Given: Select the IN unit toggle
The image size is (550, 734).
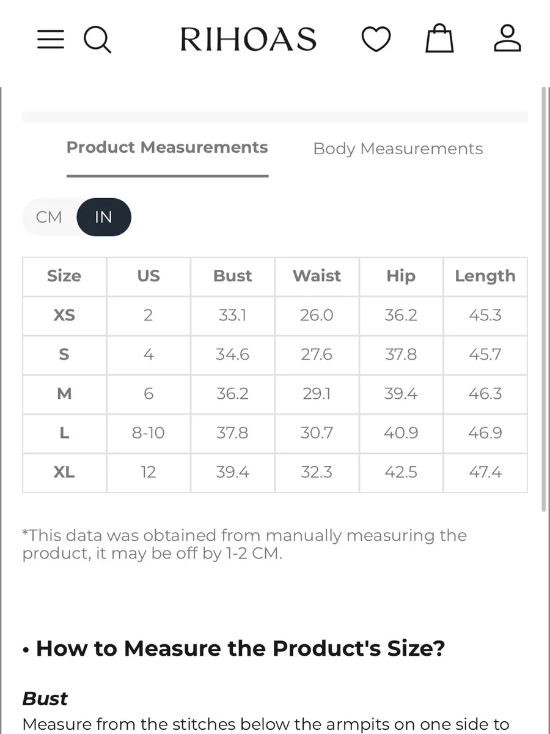Looking at the screenshot, I should 103,217.
